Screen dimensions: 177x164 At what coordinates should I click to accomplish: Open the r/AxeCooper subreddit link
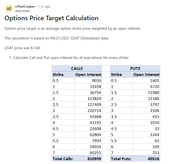(25, 6)
